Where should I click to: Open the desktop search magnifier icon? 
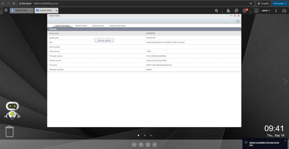(216, 11)
